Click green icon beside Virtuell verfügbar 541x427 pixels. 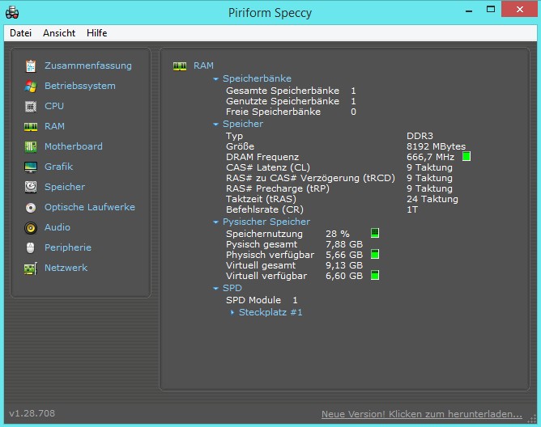[375, 275]
